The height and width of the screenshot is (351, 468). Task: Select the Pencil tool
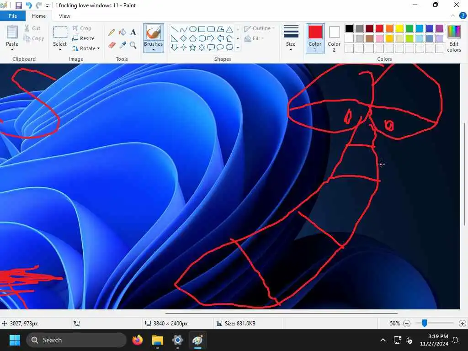[x=112, y=32]
